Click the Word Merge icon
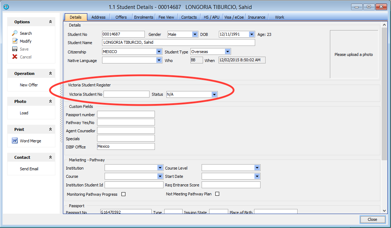The width and height of the screenshot is (391, 228). click(x=15, y=141)
